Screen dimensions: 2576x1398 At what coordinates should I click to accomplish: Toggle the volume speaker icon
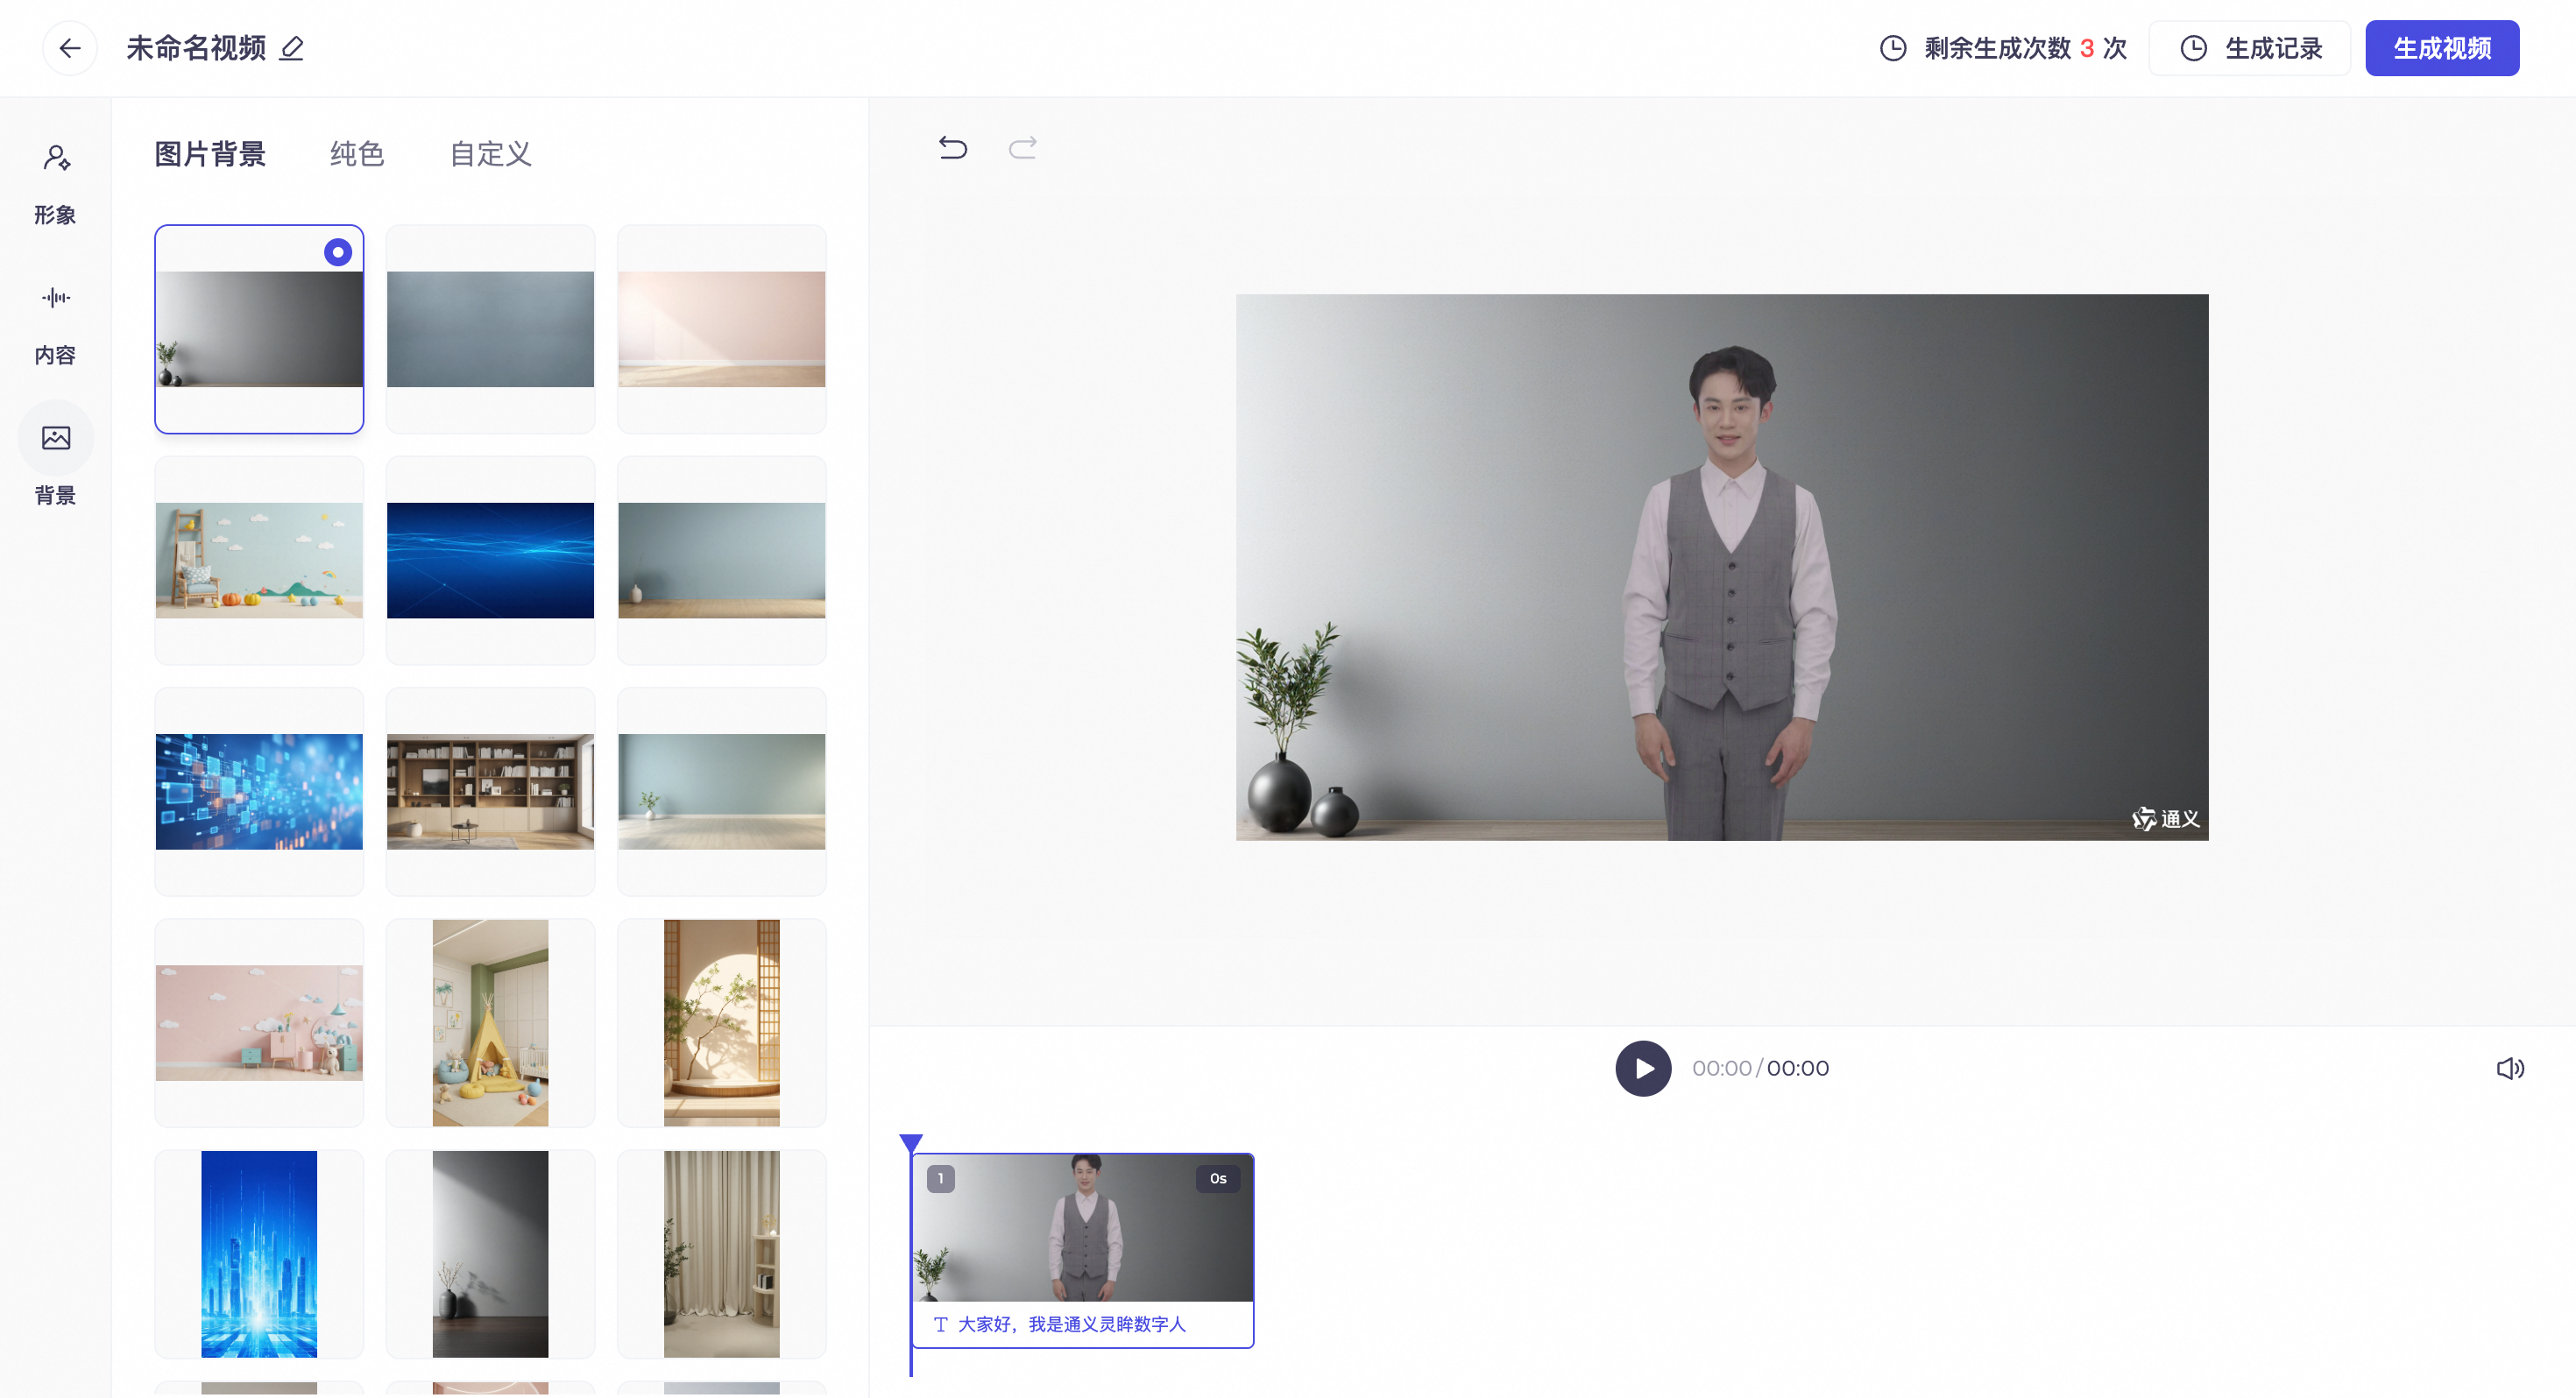[x=2510, y=1068]
